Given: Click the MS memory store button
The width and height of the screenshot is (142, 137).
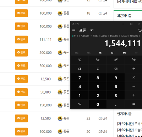Looking at the screenshot, I should click(125, 53).
